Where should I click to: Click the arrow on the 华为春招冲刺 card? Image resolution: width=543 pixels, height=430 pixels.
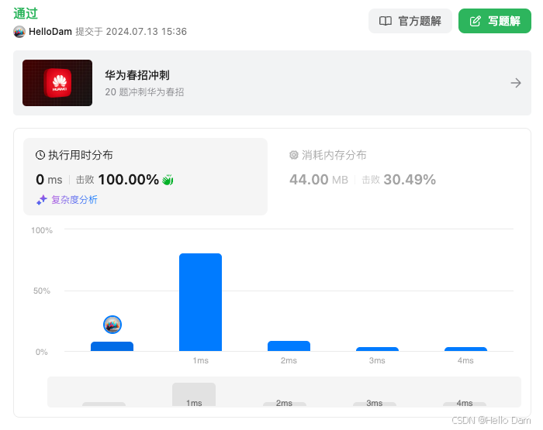tap(516, 83)
